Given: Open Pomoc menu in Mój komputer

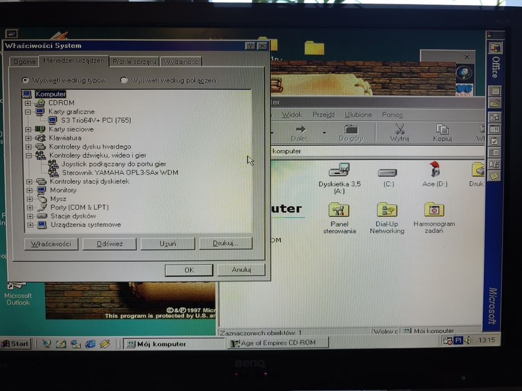Looking at the screenshot, I should point(392,115).
